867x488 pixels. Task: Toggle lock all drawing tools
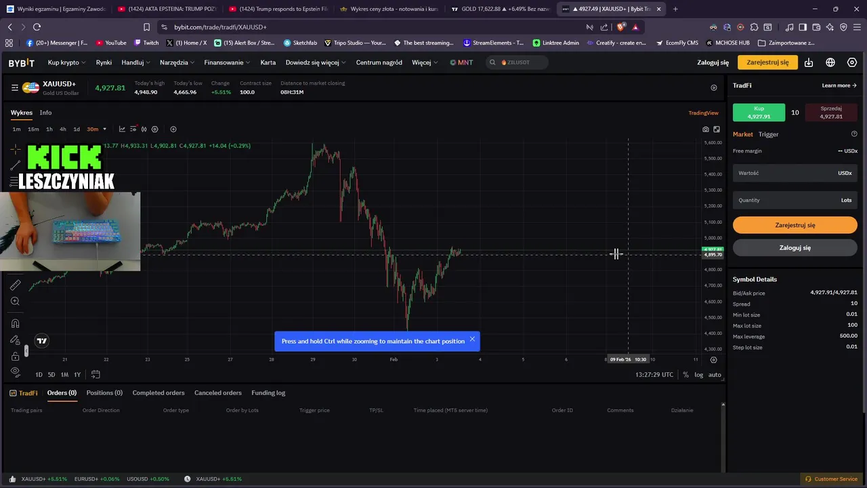pos(15,356)
